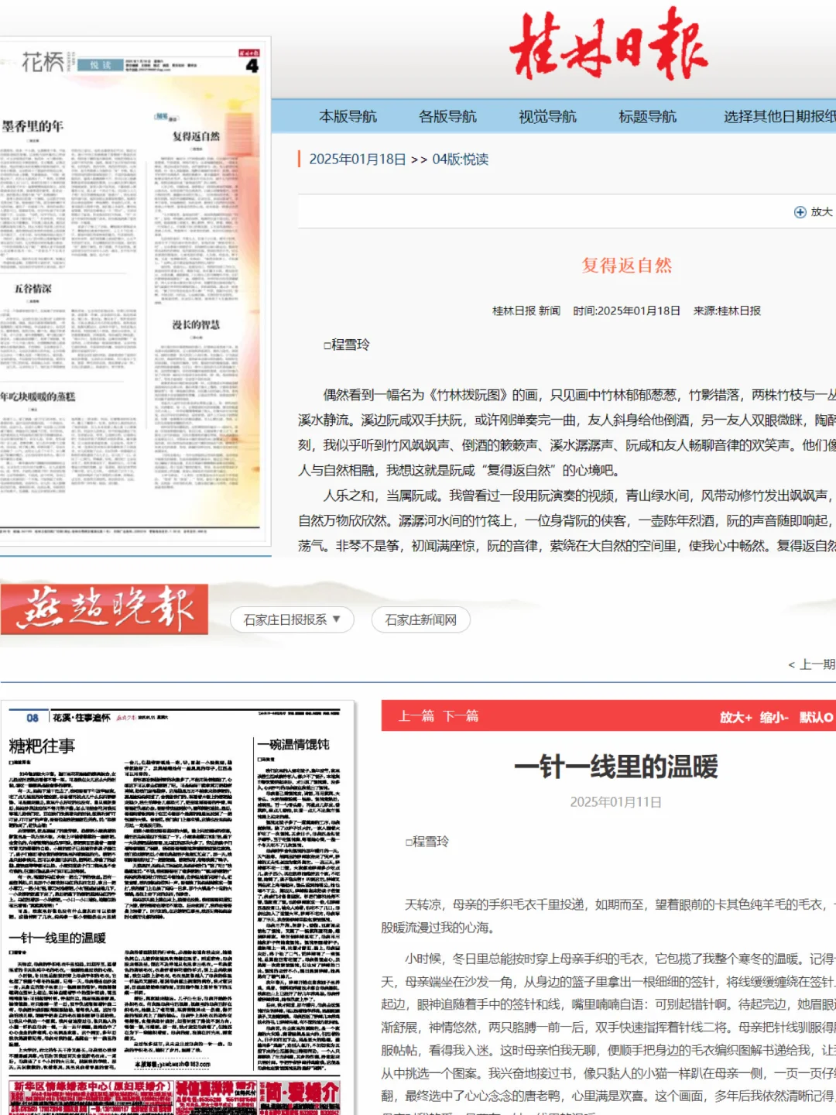
Task: Click the headline 一针一线里的温暖
Action: pos(616,767)
